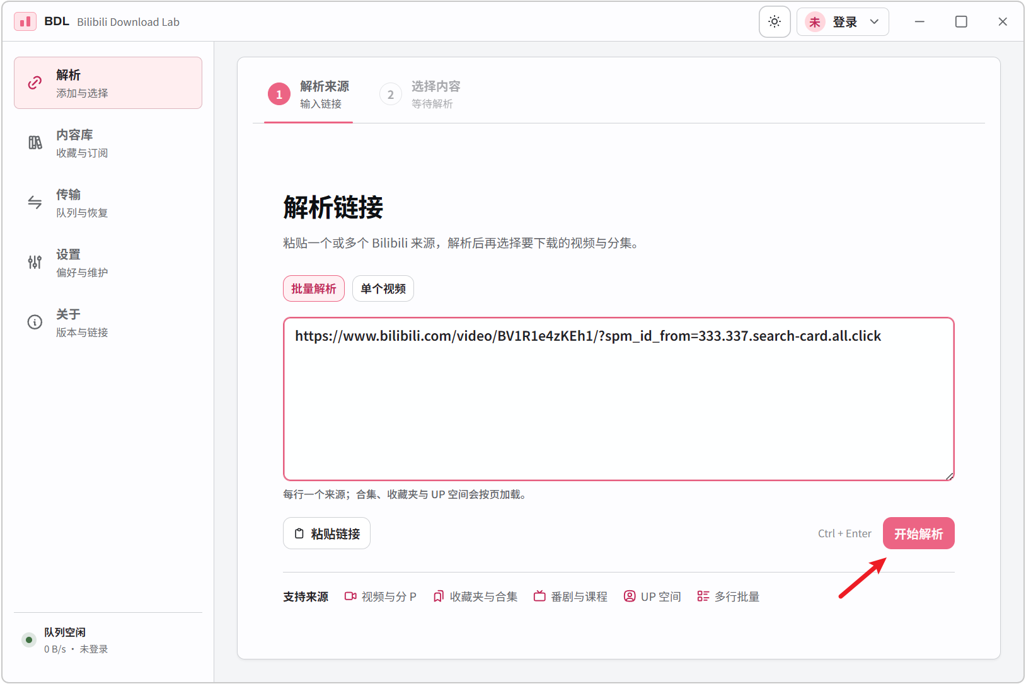Screen dimensions: 1026x684
Task: Click the user circle icon by UP 空间
Action: [x=630, y=596]
